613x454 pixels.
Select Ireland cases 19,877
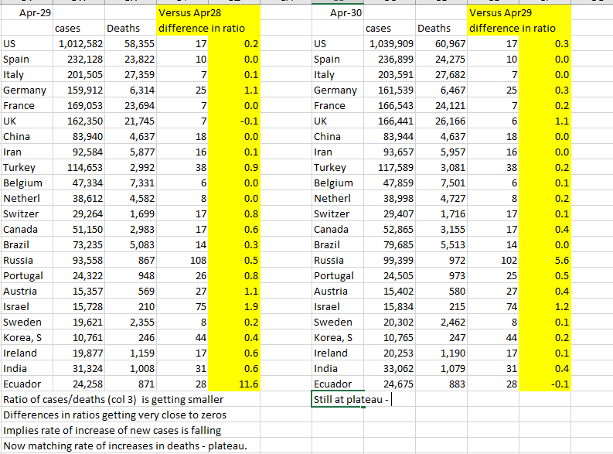pyautogui.click(x=79, y=353)
